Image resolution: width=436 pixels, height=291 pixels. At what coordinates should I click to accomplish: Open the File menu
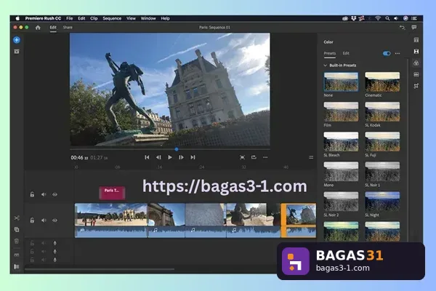70,18
